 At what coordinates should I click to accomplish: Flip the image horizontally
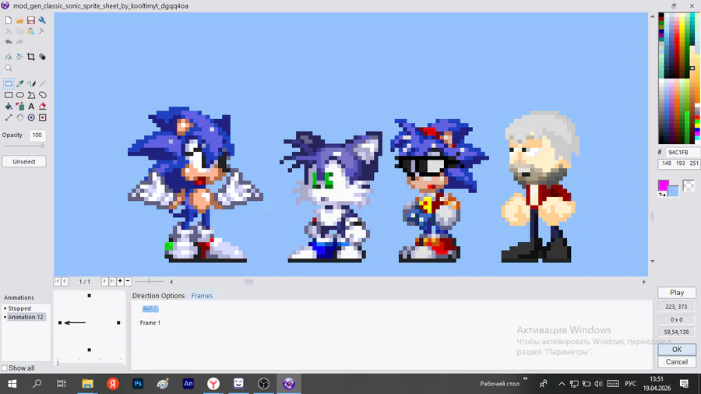pyautogui.click(x=9, y=57)
